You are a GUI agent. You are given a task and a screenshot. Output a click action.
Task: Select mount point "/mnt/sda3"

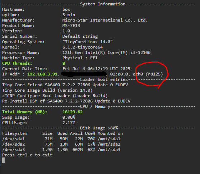click(x=109, y=150)
